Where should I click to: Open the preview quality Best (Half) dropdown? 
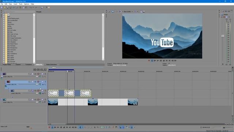(128, 11)
